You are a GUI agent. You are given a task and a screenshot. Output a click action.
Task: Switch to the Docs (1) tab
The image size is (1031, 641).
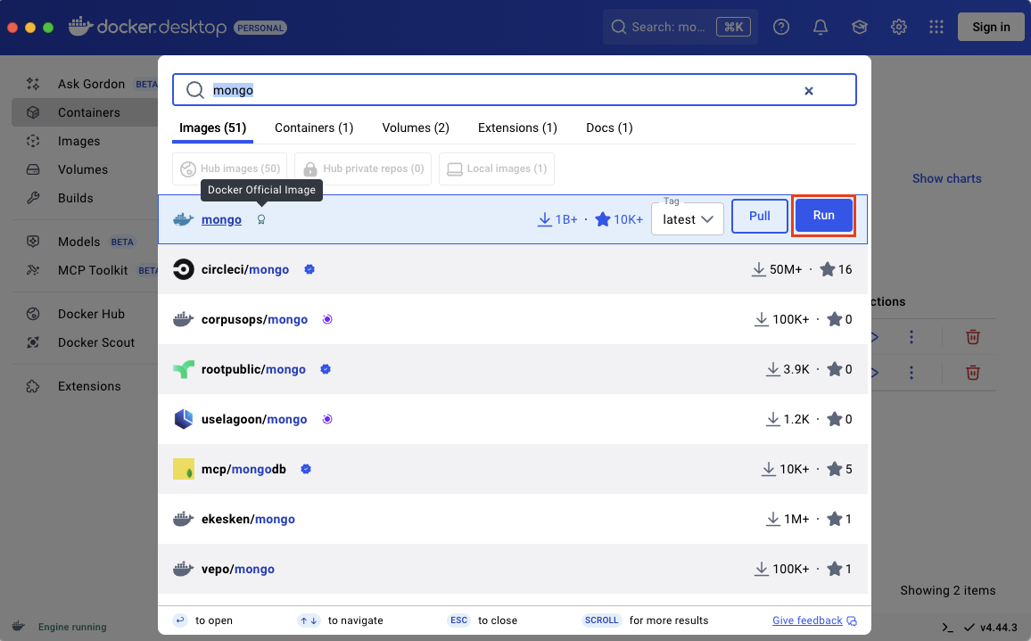coord(609,127)
